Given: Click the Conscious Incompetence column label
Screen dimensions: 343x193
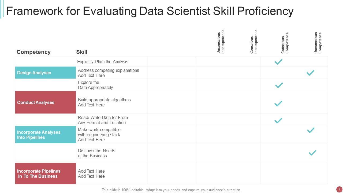Looking at the screenshot, I should [253, 42].
